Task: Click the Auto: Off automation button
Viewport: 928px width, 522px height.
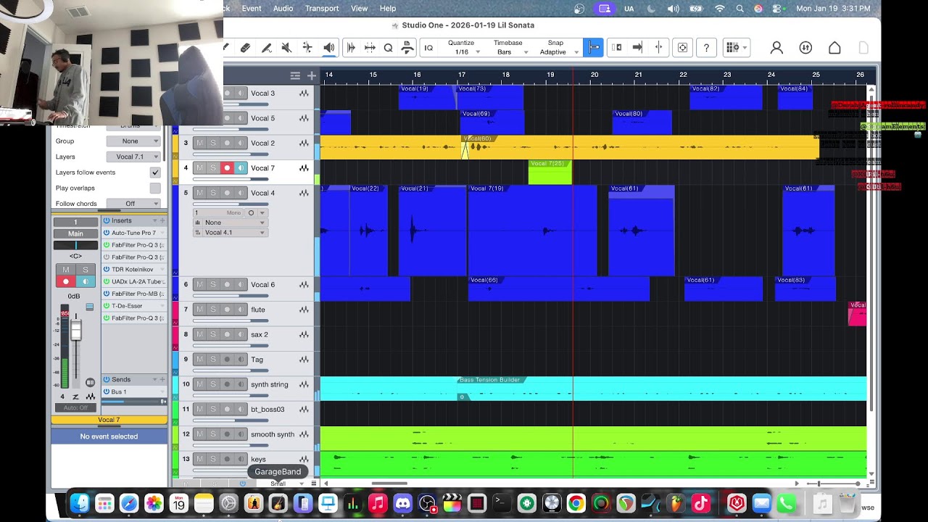Action: click(75, 408)
